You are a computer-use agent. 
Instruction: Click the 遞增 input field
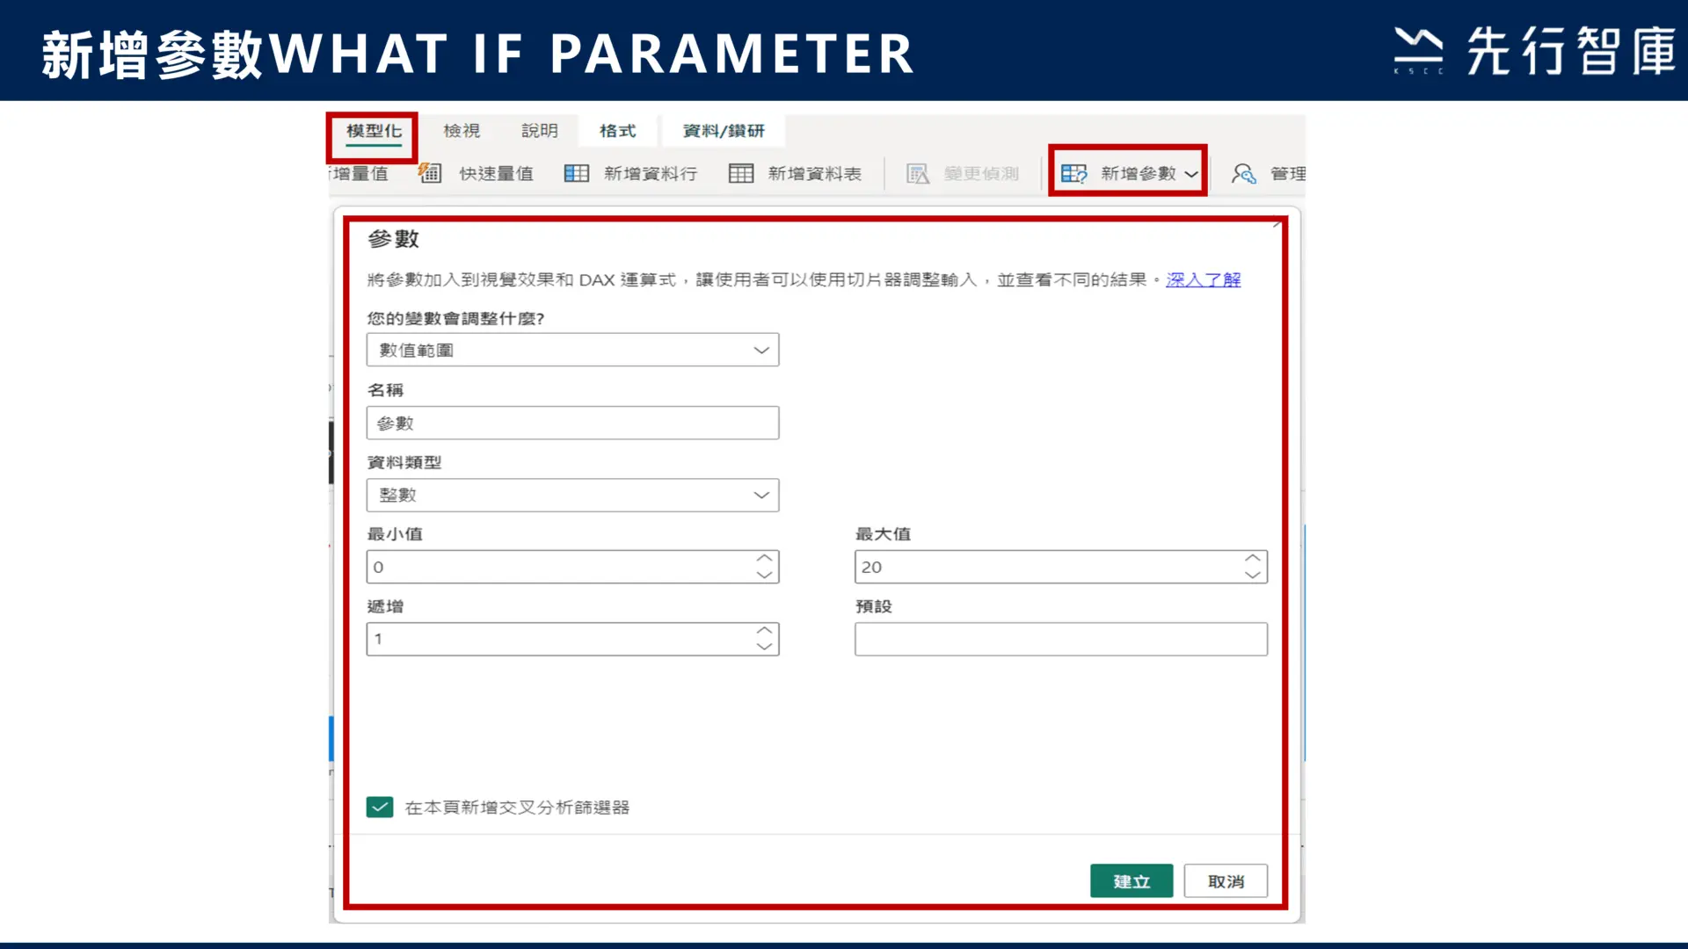pos(572,639)
